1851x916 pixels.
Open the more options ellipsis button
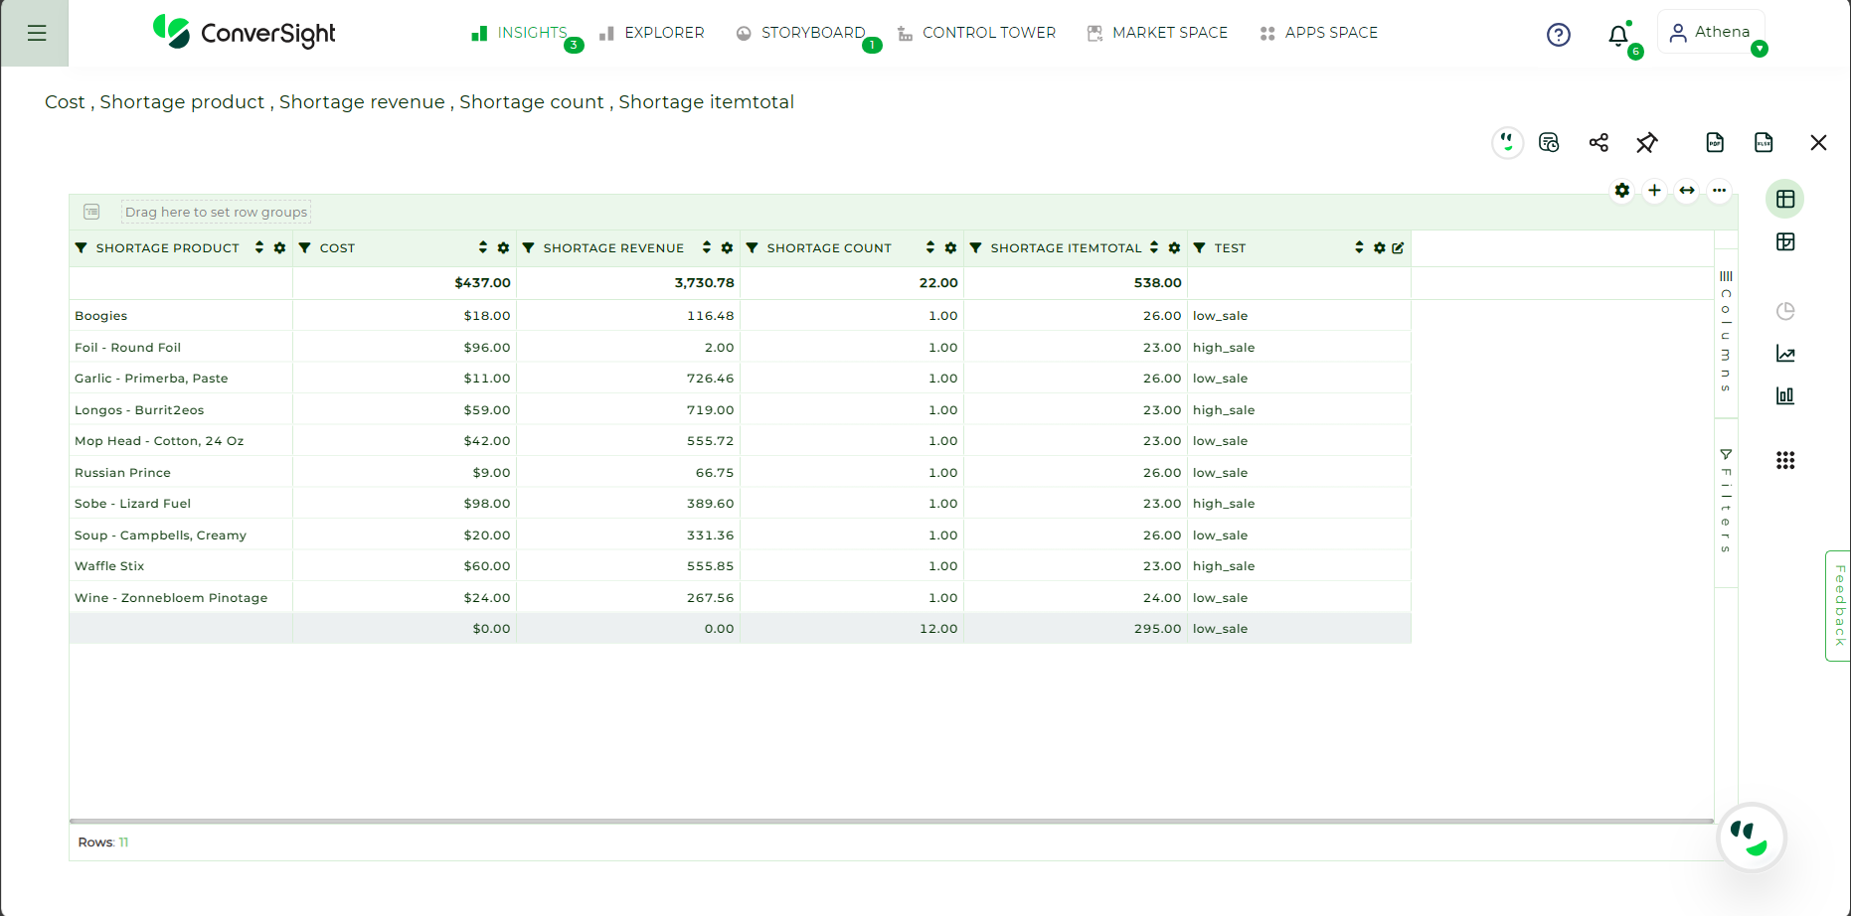point(1719,191)
